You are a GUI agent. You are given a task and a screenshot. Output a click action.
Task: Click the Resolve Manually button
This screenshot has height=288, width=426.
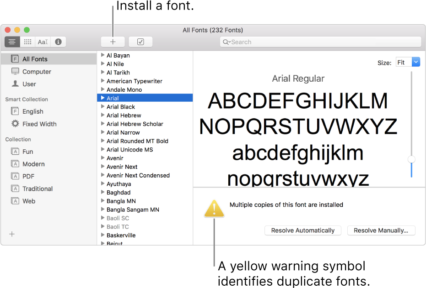pyautogui.click(x=381, y=230)
